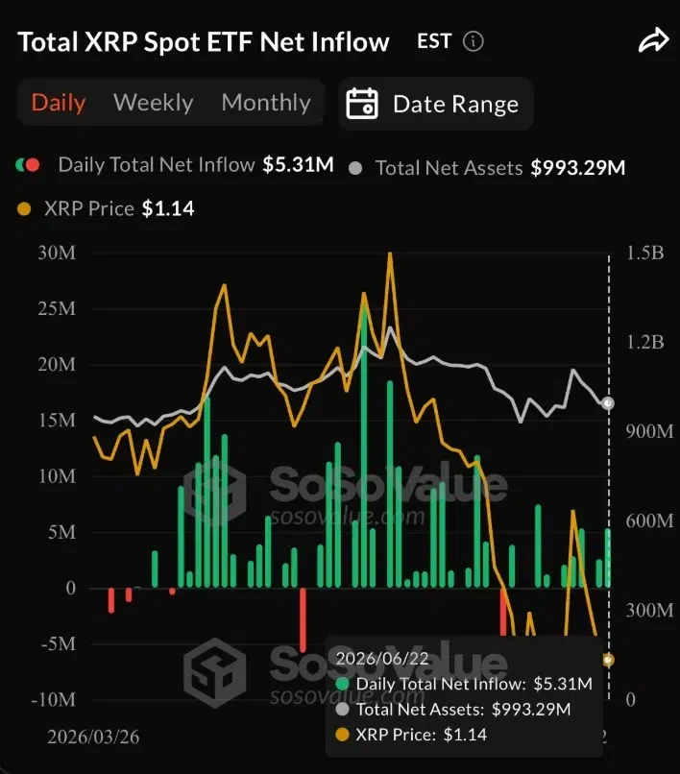Viewport: 680px width, 774px height.
Task: Switch to the Monthly tab
Action: point(266,103)
